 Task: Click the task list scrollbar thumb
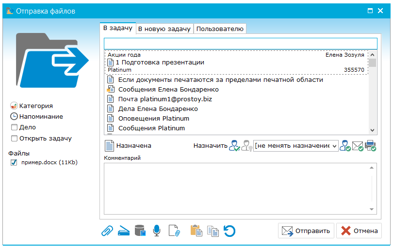click(x=373, y=63)
